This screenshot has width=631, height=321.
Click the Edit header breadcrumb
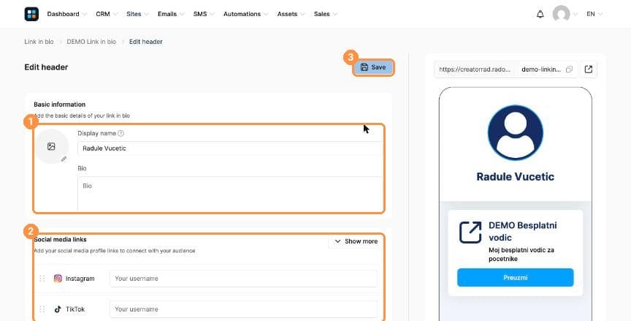(x=145, y=42)
